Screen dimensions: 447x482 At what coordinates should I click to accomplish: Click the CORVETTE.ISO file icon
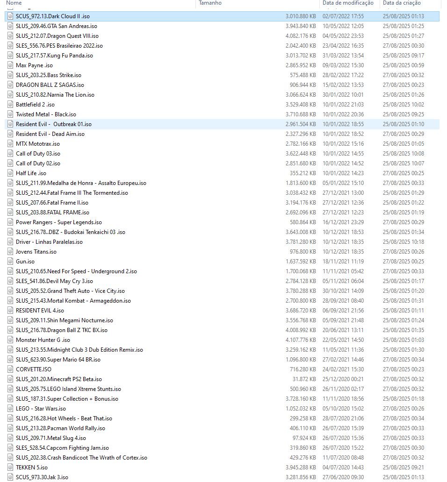click(10, 369)
